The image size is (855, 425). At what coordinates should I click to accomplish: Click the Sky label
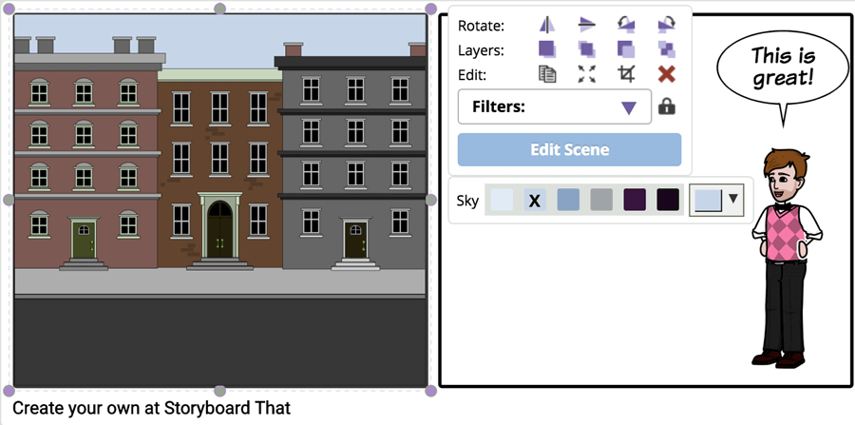[467, 201]
